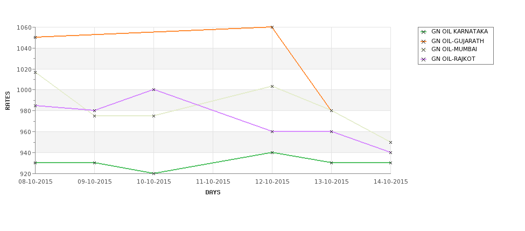
Task: Click Rajkot point at 960 on 13-10-2015
Action: 331,131
